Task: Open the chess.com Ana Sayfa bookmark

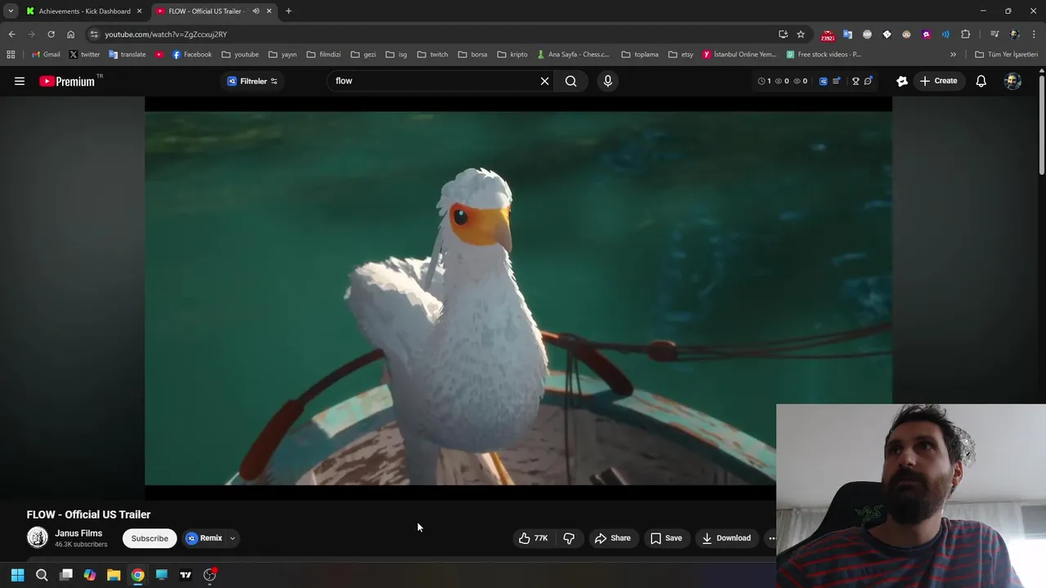Action: 574,55
